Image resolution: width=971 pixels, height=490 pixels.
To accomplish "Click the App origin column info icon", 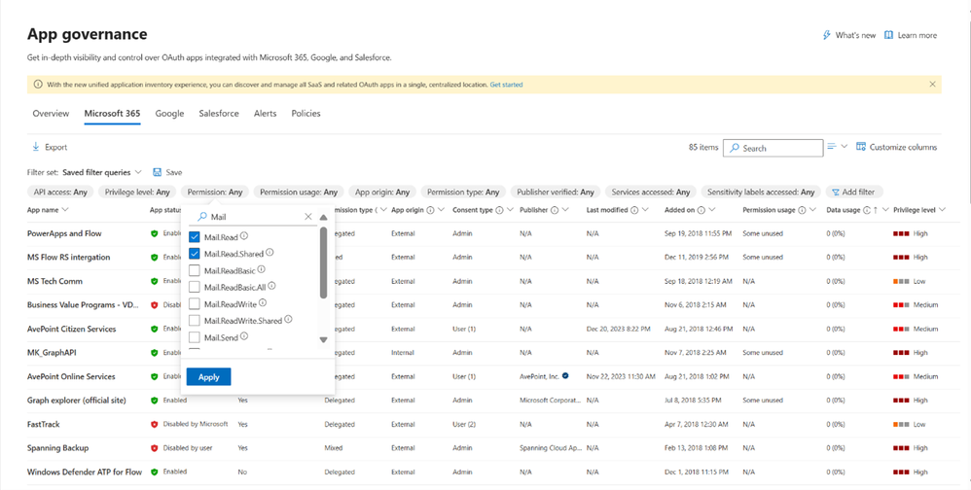I will (430, 210).
